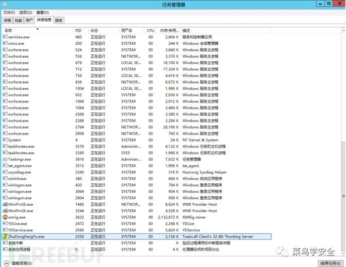Sort by the CPU column header

tap(150, 31)
